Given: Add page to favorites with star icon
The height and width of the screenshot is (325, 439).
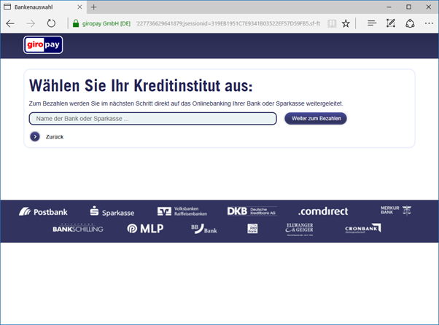Looking at the screenshot, I should 346,23.
